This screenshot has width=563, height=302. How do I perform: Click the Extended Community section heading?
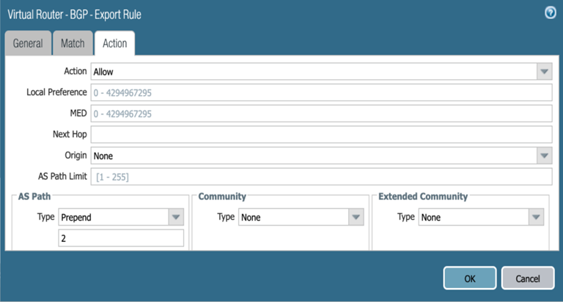(x=423, y=196)
